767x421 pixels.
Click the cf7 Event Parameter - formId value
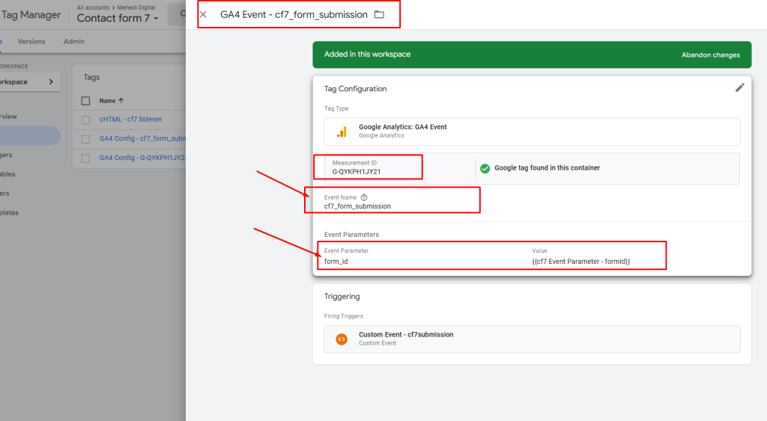pyautogui.click(x=581, y=261)
